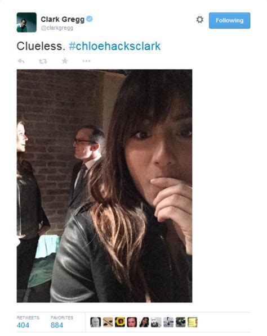Open the more options ellipsis icon
This screenshot has height=336, width=267.
pyautogui.click(x=86, y=61)
